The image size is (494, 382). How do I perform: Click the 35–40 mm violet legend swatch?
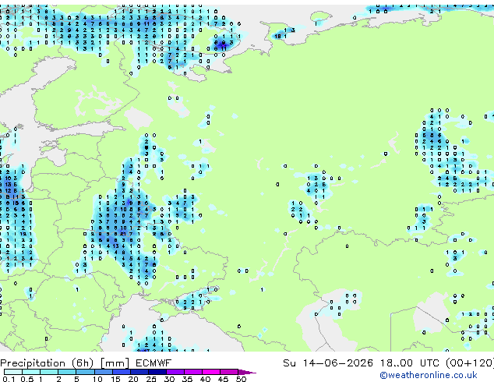(x=192, y=372)
